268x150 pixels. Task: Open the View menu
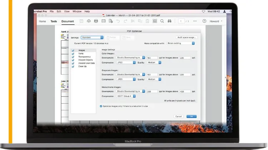point(67,11)
